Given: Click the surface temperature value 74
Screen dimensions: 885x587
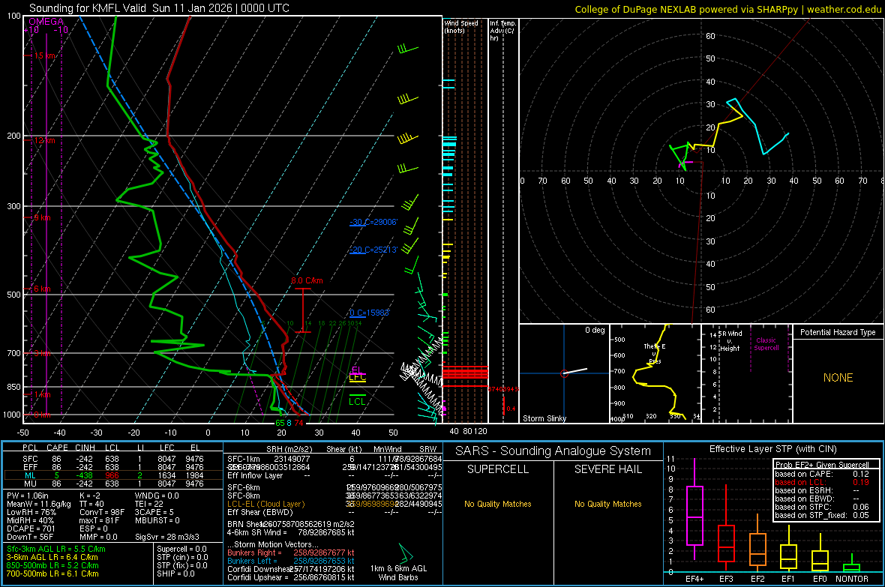Looking at the screenshot, I should coord(298,423).
